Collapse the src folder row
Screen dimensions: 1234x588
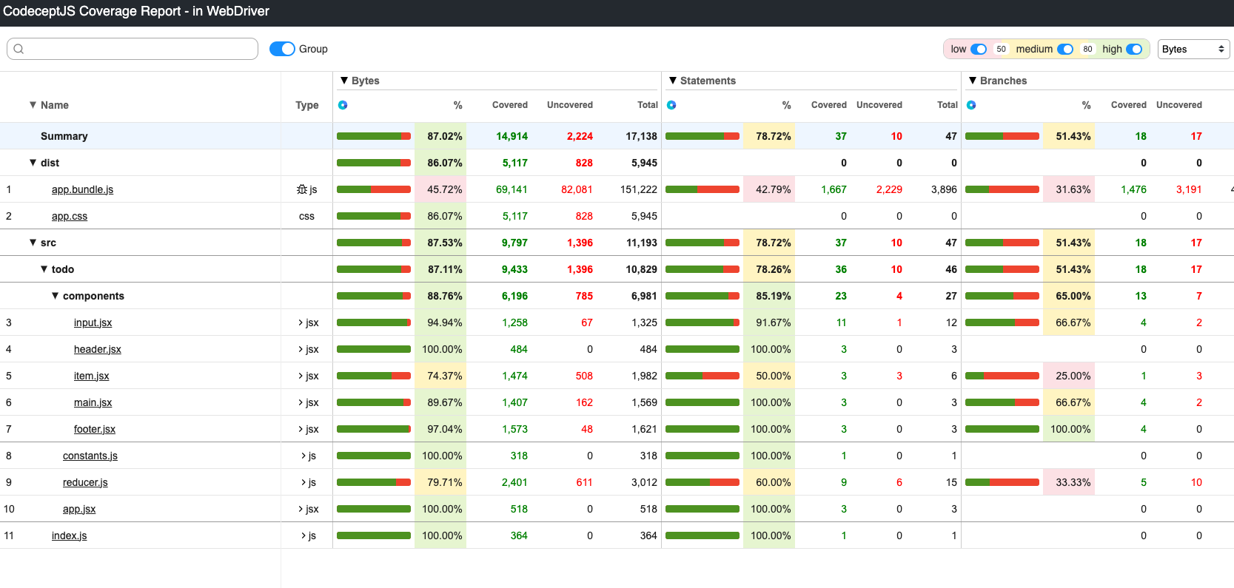[33, 243]
